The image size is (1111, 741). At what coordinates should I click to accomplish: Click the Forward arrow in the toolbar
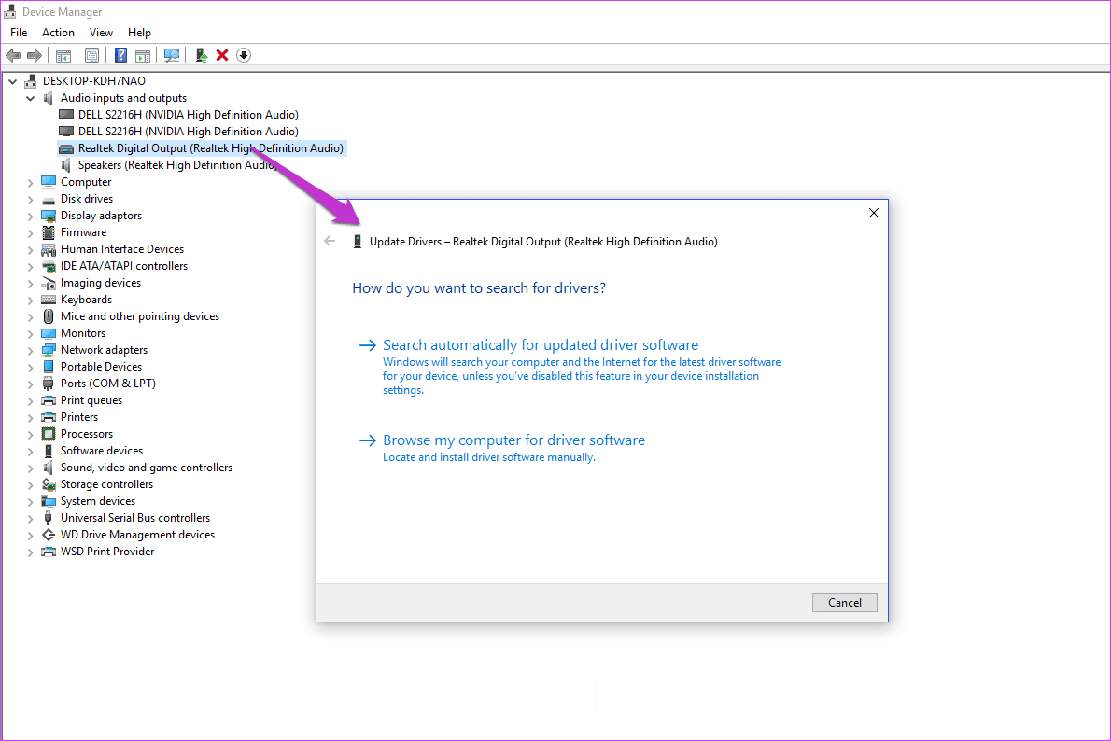tap(34, 55)
